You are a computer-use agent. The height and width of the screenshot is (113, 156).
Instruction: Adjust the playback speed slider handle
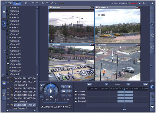[55, 102]
